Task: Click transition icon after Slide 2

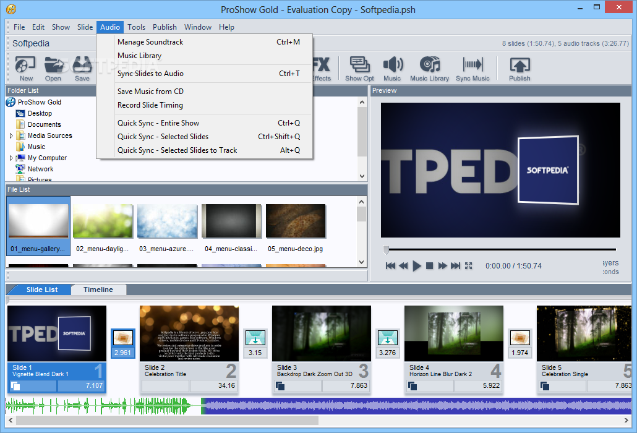Action: click(255, 338)
